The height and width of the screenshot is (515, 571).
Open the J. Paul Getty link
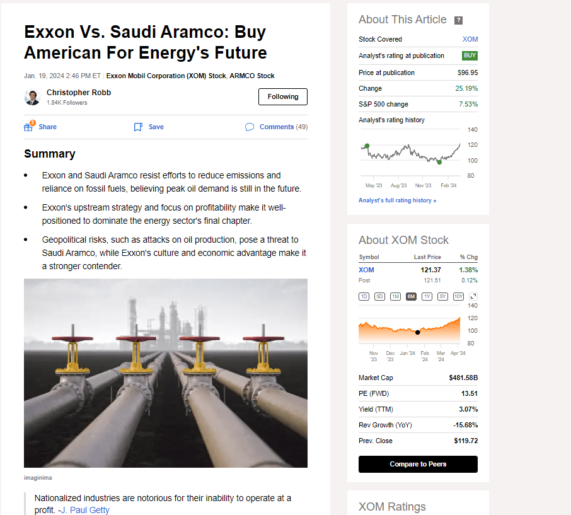point(85,510)
